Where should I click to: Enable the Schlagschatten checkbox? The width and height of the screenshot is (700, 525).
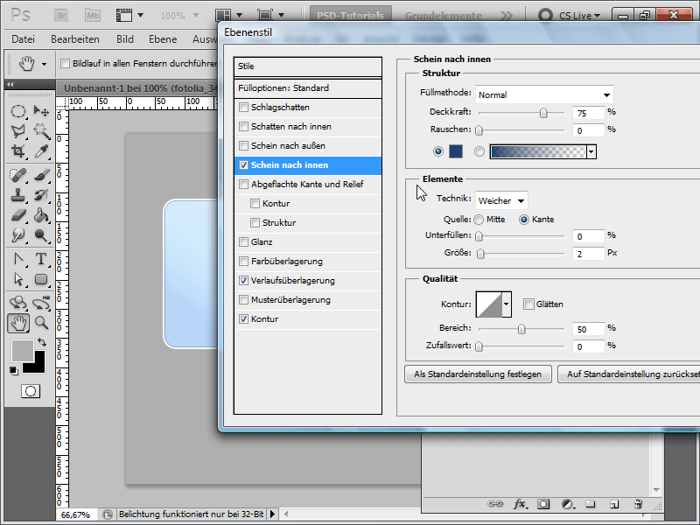[243, 107]
